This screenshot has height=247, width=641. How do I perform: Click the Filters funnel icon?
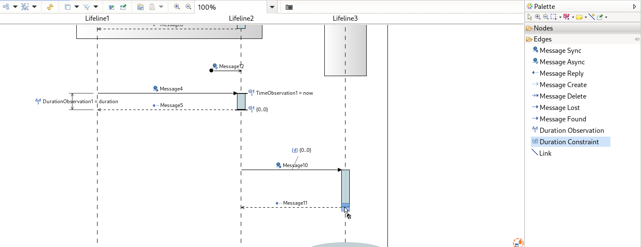click(86, 7)
